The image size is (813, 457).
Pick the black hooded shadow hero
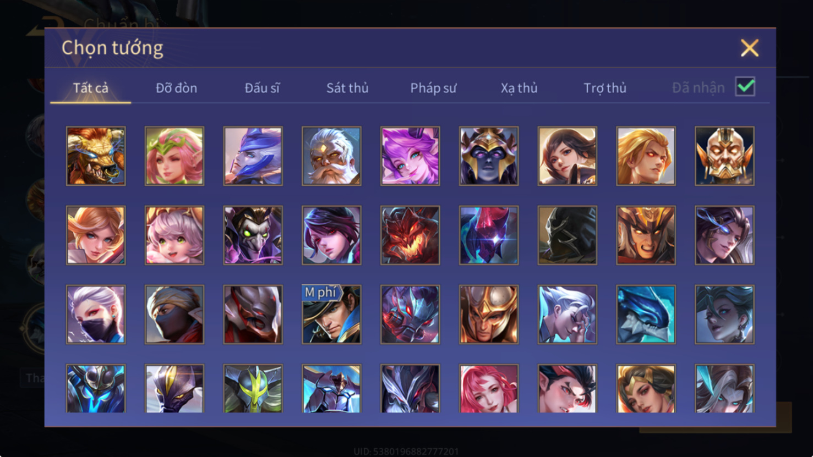[568, 235]
